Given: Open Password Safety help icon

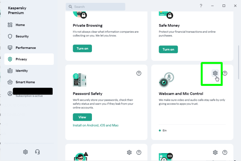Looking at the screenshot, I should [139, 73].
